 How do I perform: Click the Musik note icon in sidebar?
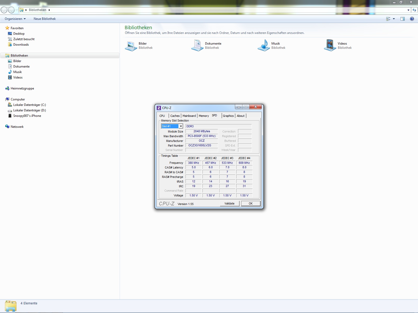click(10, 72)
